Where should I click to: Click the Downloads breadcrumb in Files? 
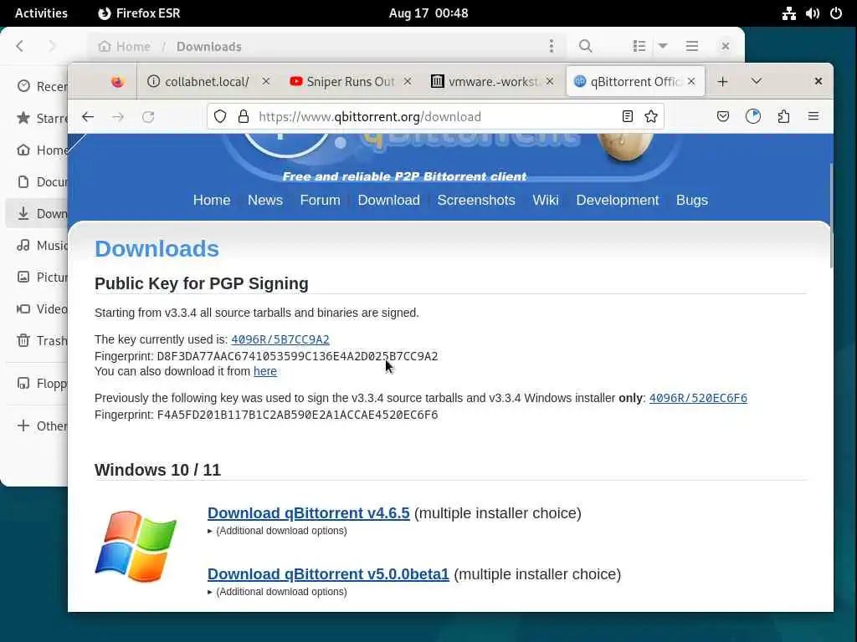[208, 47]
